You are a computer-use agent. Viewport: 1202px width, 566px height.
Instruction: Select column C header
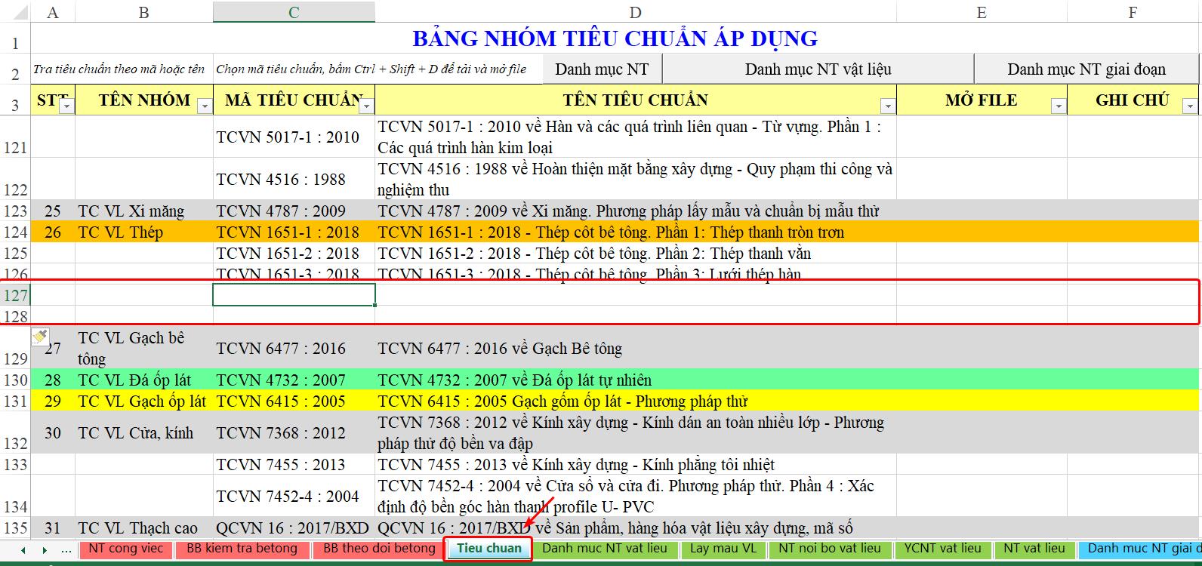tap(294, 12)
